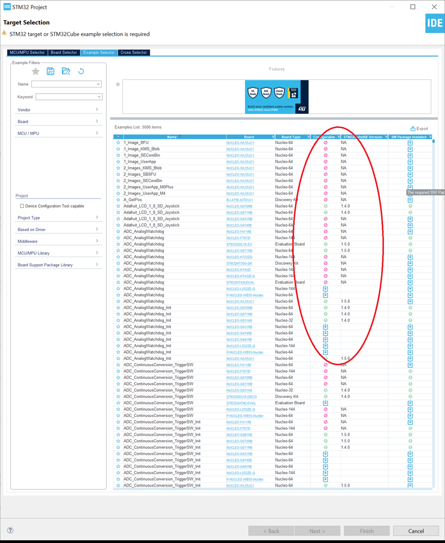Click Configurable download icon for ADC_AnalogWatchdog P-NUCLEO-WB55-Nucleo
The width and height of the screenshot is (445, 543).
pos(325,295)
